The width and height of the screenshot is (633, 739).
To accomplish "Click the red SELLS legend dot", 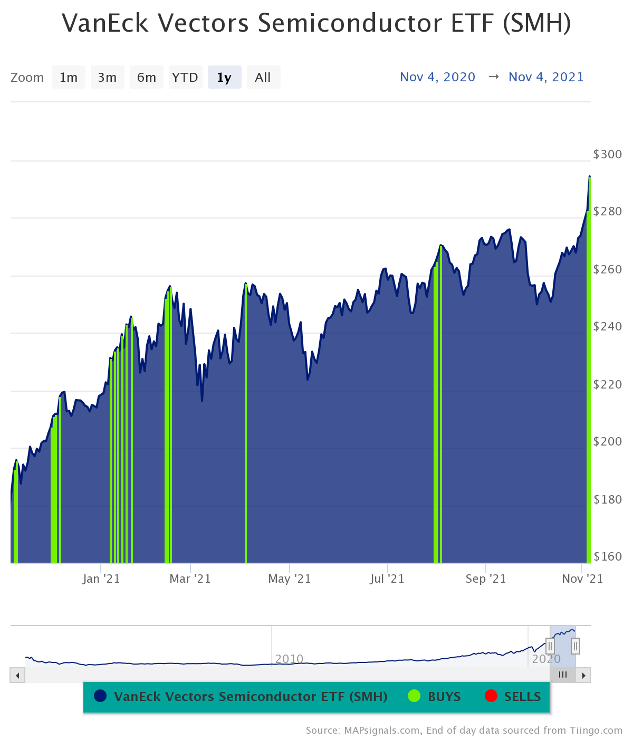I will point(491,696).
